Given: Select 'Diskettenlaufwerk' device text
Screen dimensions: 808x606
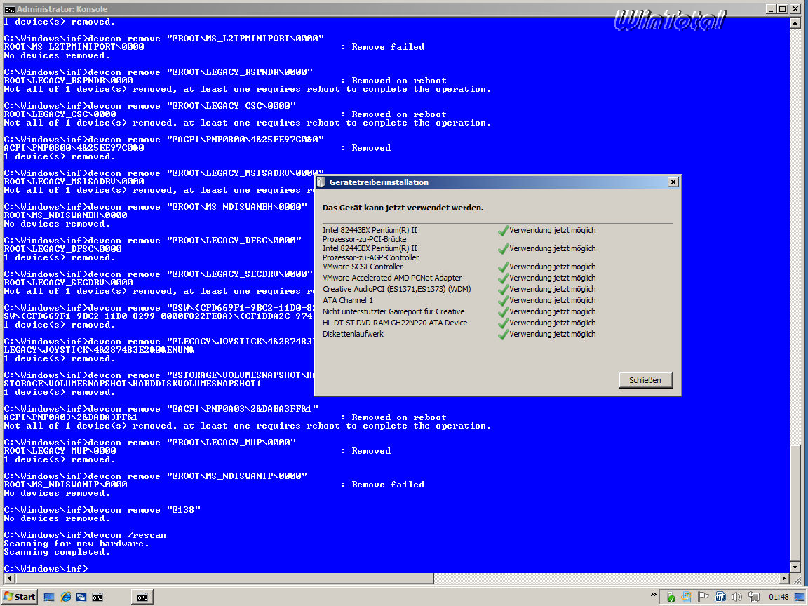Looking at the screenshot, I should (x=353, y=335).
